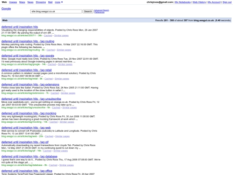Open Cached link for tag/mocking result
Screen dimensions: 233x175
pyautogui.click(x=54, y=122)
